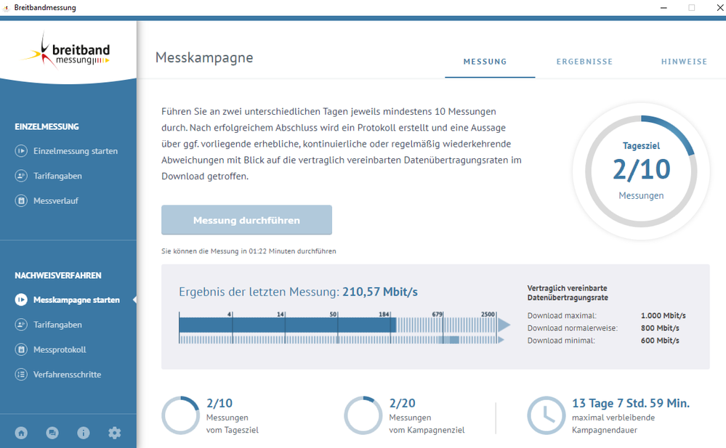The width and height of the screenshot is (726, 448).
Task: Click the Download maximal 1.000 Mbit/s value
Action: point(663,316)
